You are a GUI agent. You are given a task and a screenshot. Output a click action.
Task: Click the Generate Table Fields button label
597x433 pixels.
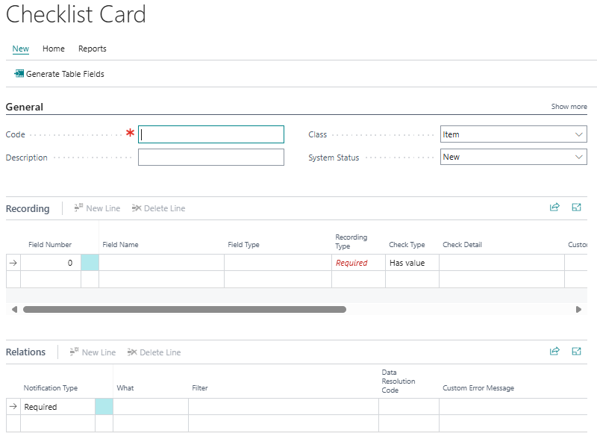click(x=65, y=74)
